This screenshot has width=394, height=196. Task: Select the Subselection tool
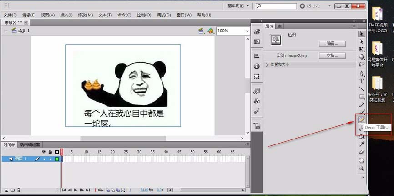361,41
